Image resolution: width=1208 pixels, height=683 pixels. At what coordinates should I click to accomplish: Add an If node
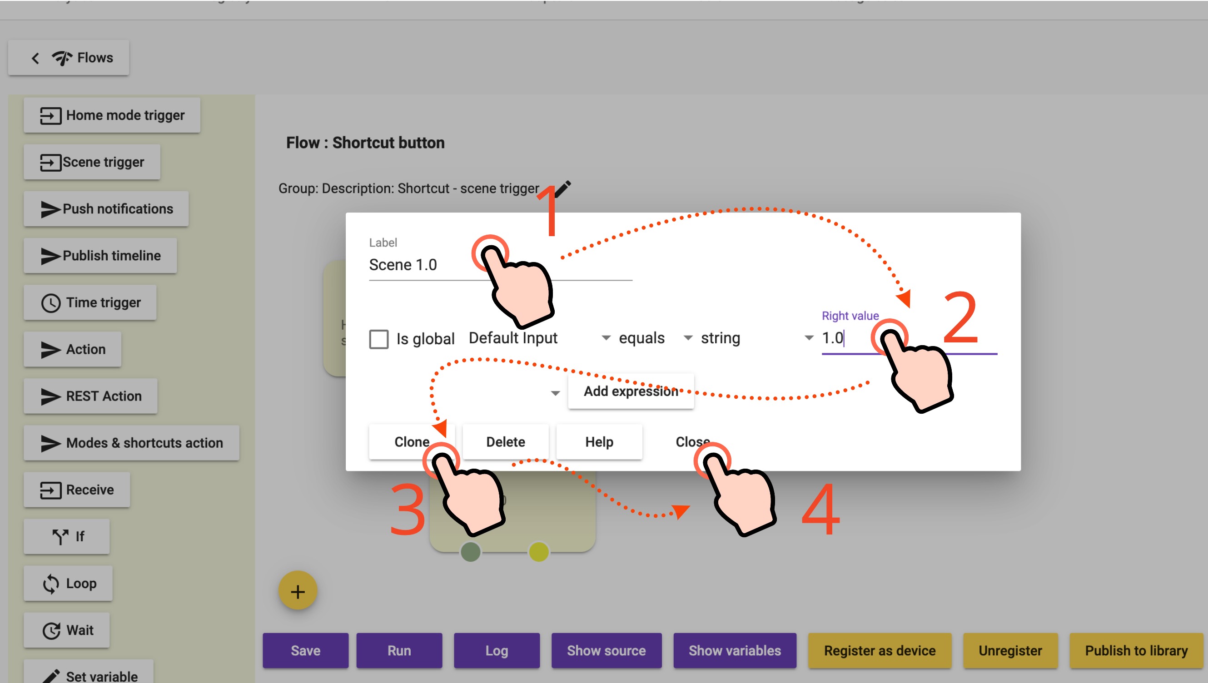pyautogui.click(x=67, y=537)
